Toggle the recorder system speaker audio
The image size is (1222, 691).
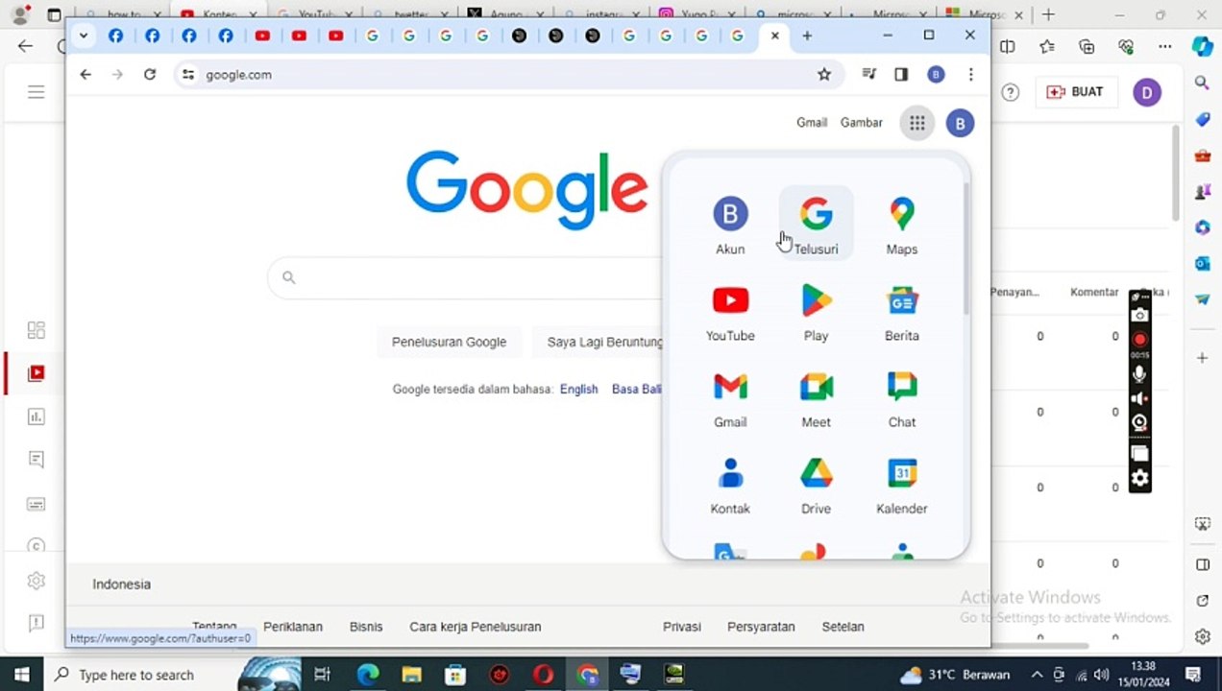click(1139, 398)
